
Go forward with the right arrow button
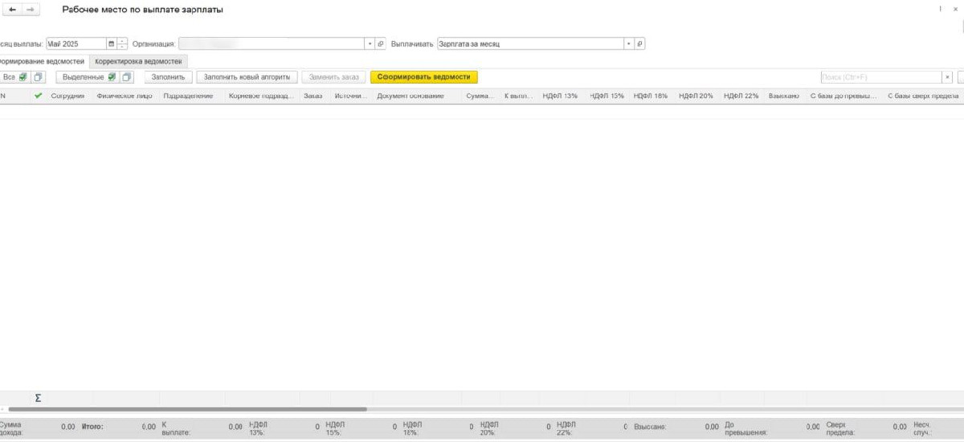[x=31, y=10]
